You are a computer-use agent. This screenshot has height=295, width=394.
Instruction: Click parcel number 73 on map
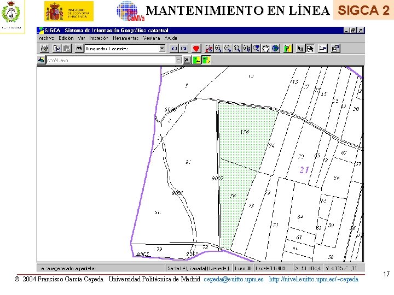point(251,205)
